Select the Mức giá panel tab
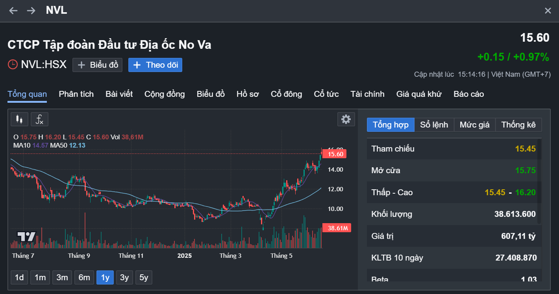Image resolution: width=559 pixels, height=294 pixels. tap(475, 125)
